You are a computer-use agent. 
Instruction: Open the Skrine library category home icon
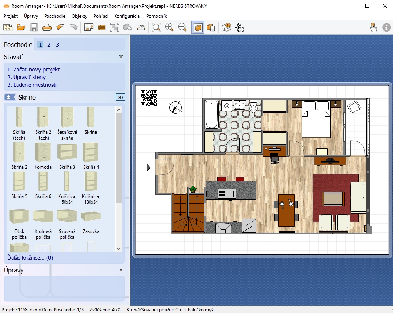click(10, 97)
